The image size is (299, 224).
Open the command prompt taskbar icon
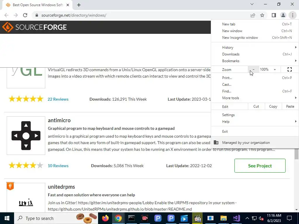click(x=131, y=218)
